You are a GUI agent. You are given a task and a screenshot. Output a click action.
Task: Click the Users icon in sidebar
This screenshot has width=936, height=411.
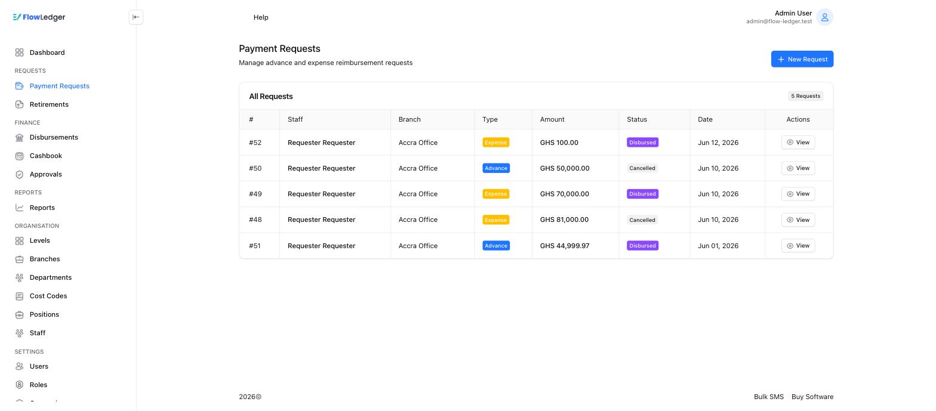pos(20,366)
